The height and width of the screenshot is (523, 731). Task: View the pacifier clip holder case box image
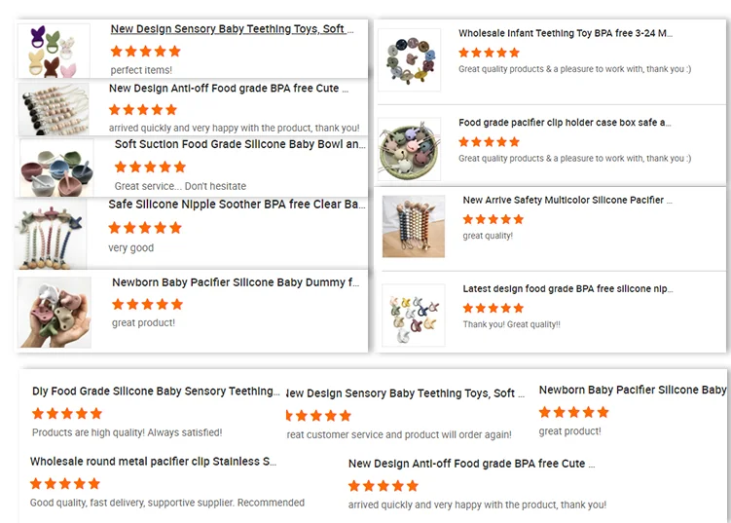(409, 148)
